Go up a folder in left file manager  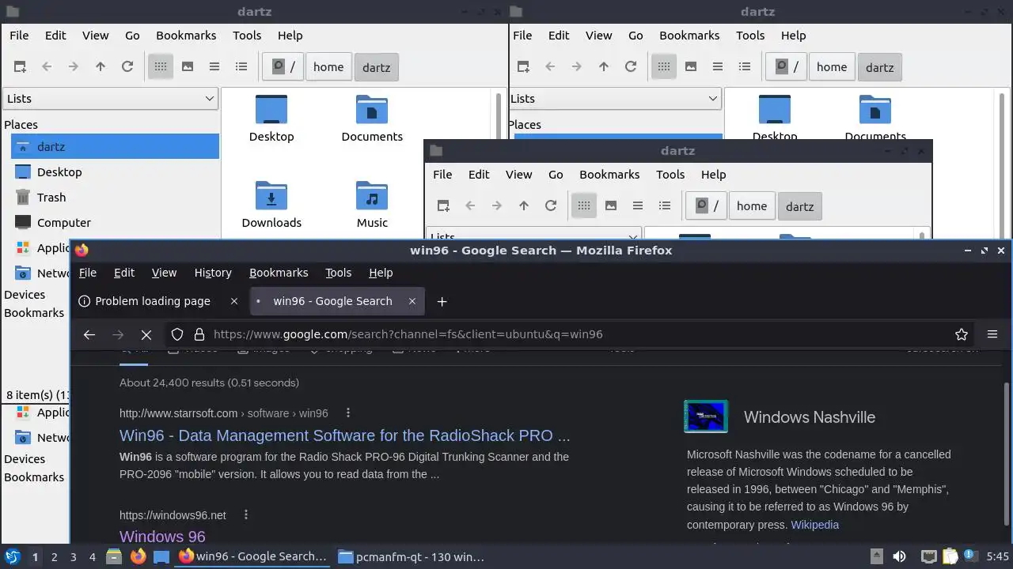(x=101, y=67)
